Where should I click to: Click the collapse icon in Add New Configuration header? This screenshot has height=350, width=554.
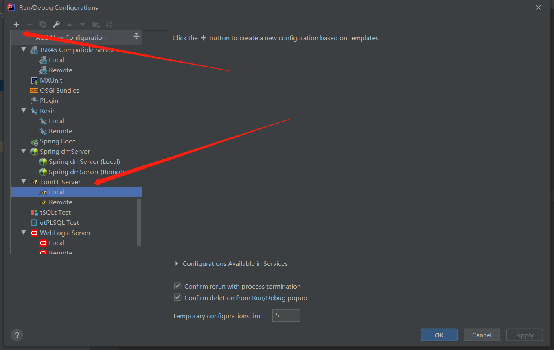click(136, 37)
